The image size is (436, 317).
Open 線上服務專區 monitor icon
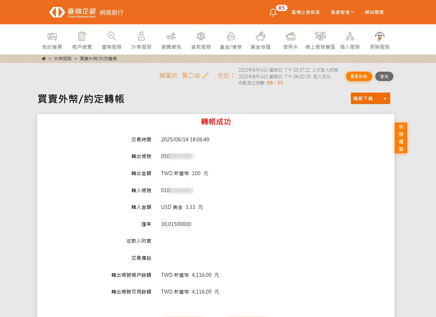320,36
